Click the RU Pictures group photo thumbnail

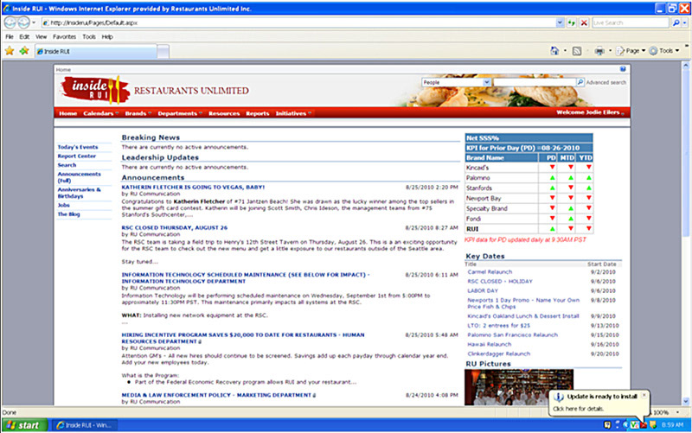[519, 387]
